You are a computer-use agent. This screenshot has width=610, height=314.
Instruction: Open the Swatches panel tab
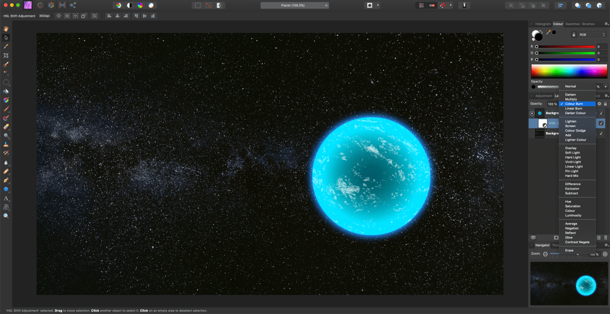click(x=572, y=24)
